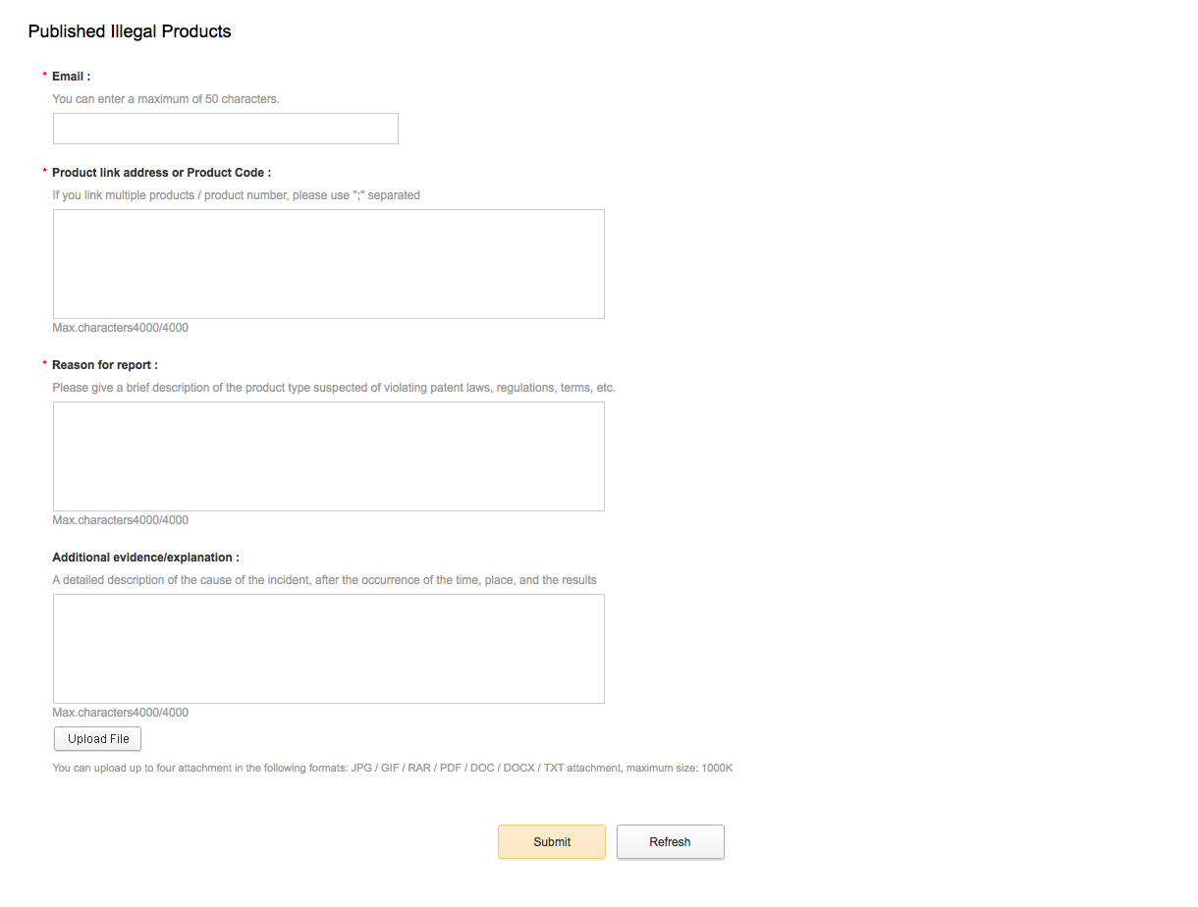Click the incident cause description hint text
The width and height of the screenshot is (1198, 907).
tap(325, 580)
